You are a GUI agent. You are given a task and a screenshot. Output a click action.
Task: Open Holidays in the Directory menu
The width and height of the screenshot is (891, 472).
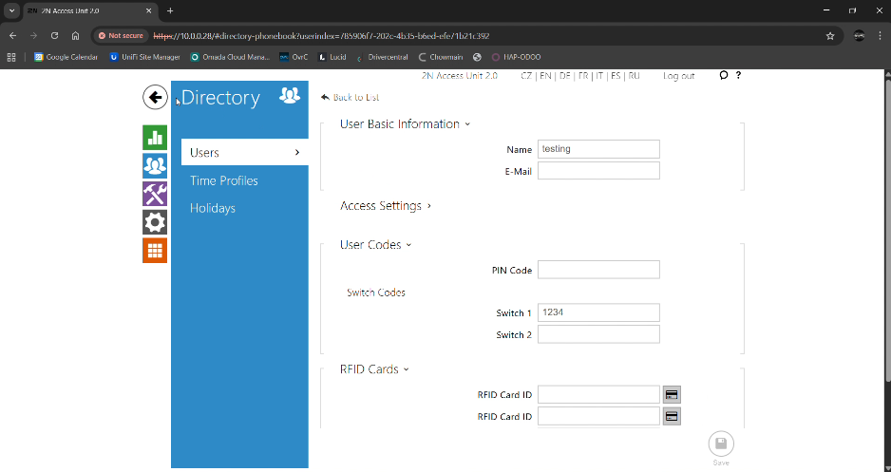(x=213, y=208)
